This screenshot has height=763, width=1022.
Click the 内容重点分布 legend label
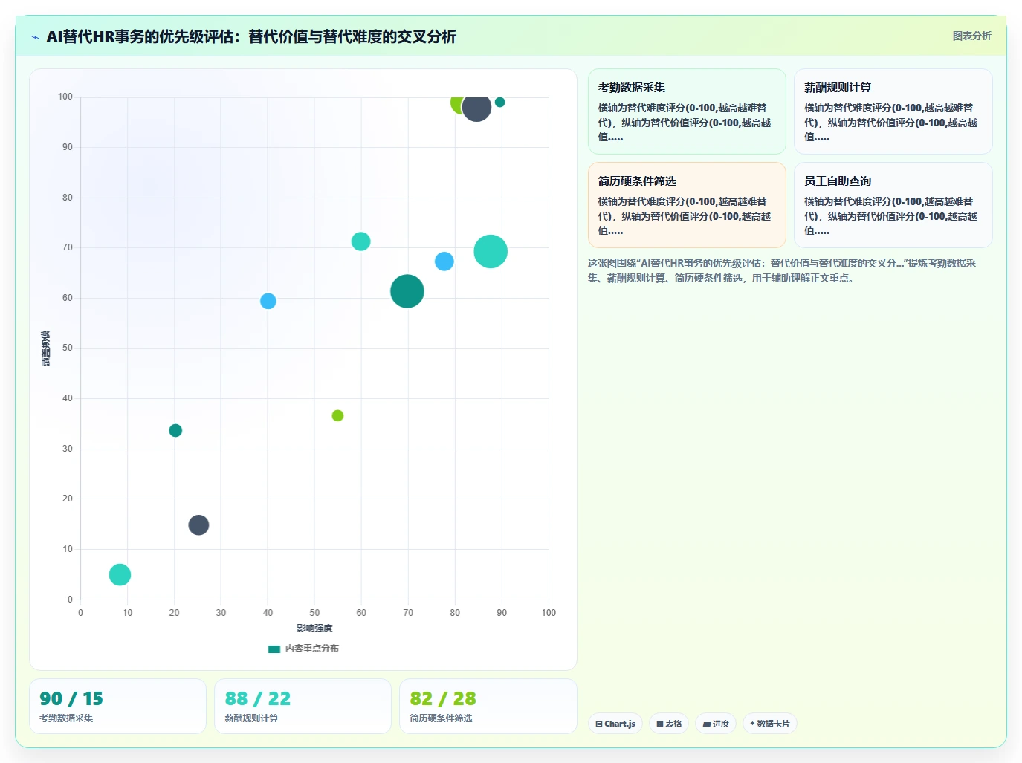point(312,649)
